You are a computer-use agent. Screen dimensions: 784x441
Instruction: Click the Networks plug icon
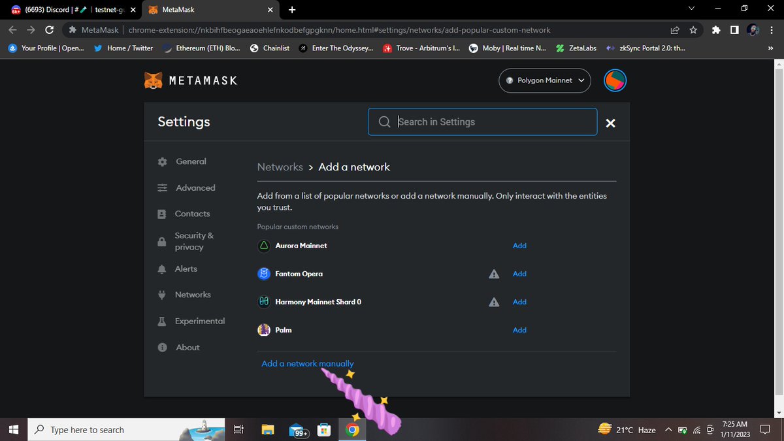[x=162, y=295]
